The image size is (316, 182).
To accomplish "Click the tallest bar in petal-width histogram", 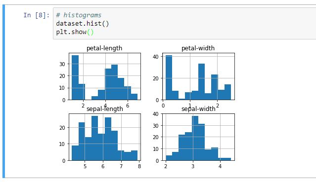I will [x=169, y=77].
